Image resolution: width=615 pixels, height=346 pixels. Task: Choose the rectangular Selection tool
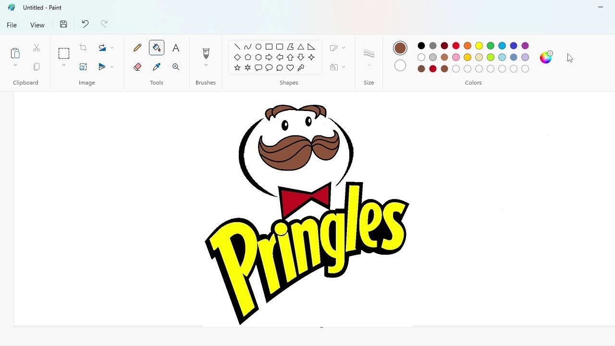(64, 53)
